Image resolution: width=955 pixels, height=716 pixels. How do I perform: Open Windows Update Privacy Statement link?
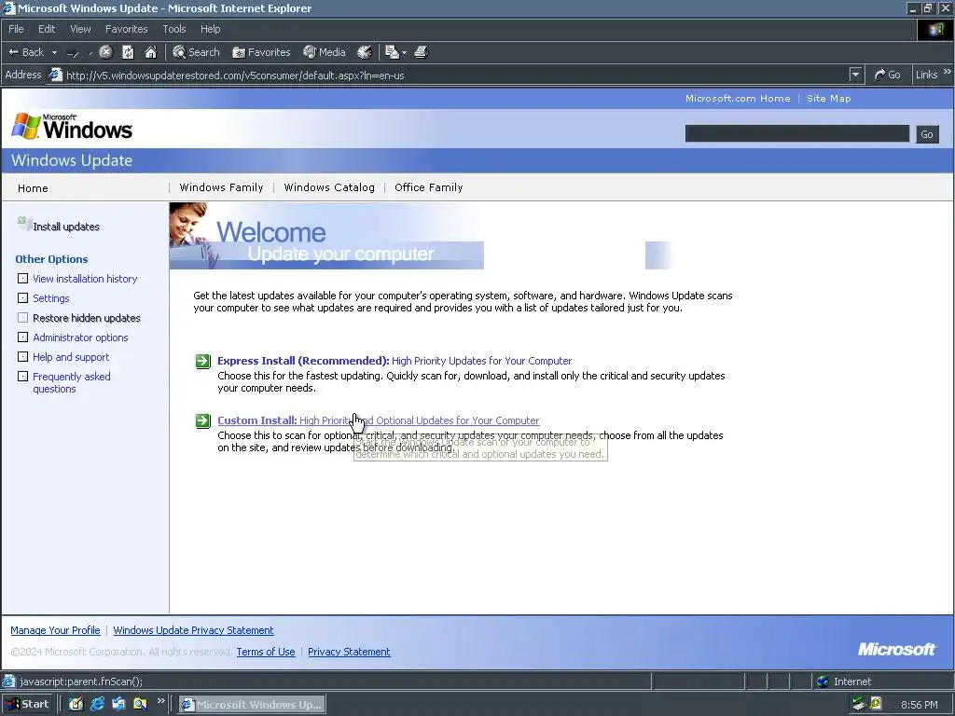click(193, 630)
